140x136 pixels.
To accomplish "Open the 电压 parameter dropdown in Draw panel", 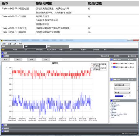I will pyautogui.click(x=122, y=85).
